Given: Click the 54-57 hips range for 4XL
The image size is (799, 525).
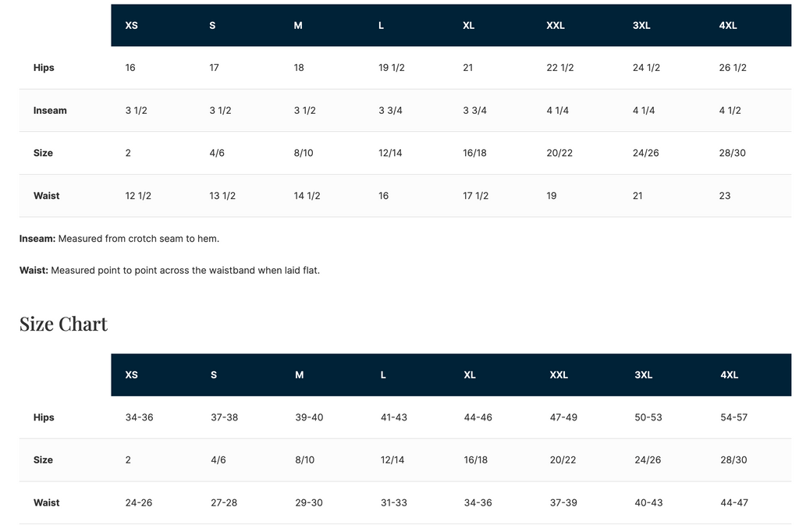Looking at the screenshot, I should pyautogui.click(x=733, y=417).
